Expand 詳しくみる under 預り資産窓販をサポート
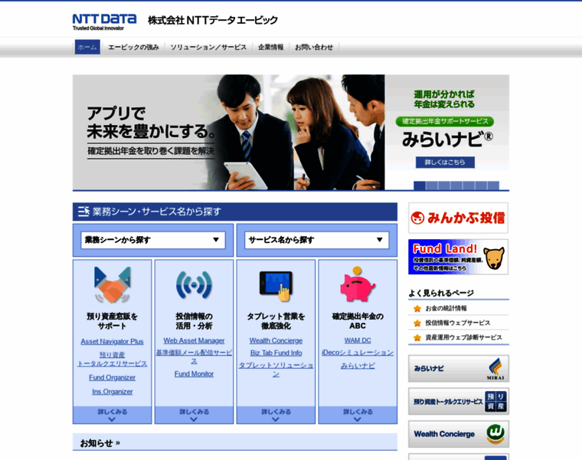Image resolution: width=582 pixels, height=460 pixels. (112, 415)
